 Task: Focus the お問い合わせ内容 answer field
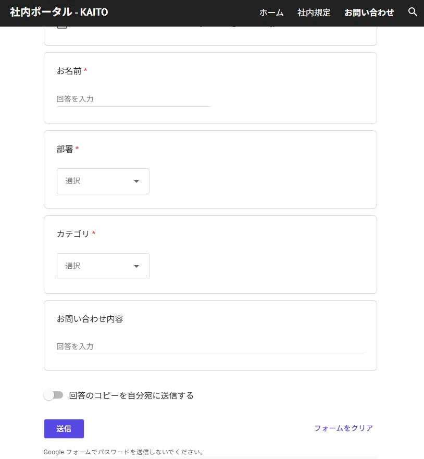(x=210, y=346)
